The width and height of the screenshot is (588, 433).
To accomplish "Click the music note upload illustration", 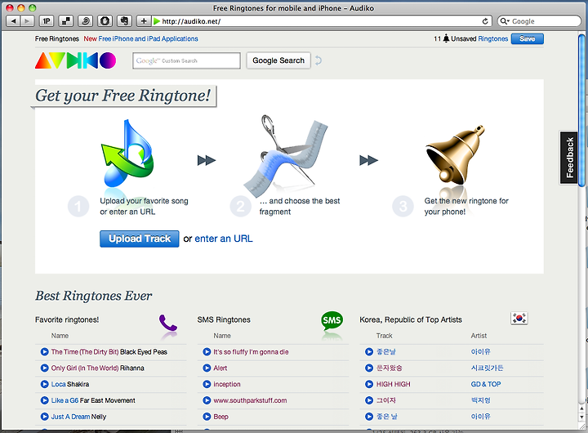I will [x=127, y=153].
